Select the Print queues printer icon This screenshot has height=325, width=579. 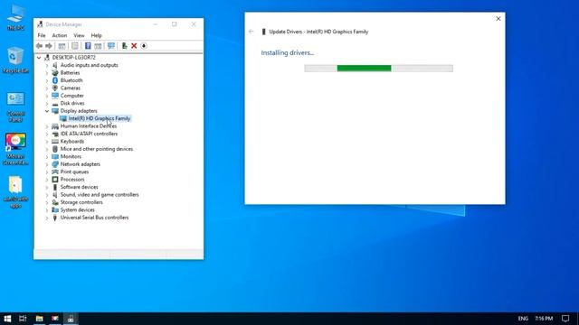[55, 172]
